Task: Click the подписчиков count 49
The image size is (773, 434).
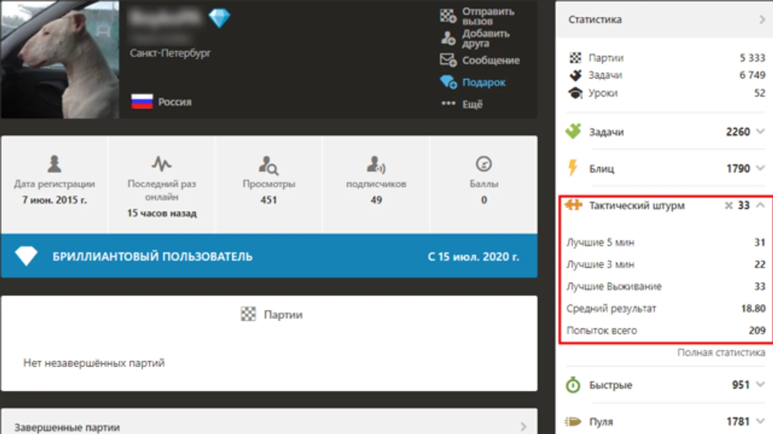Action: pos(376,200)
